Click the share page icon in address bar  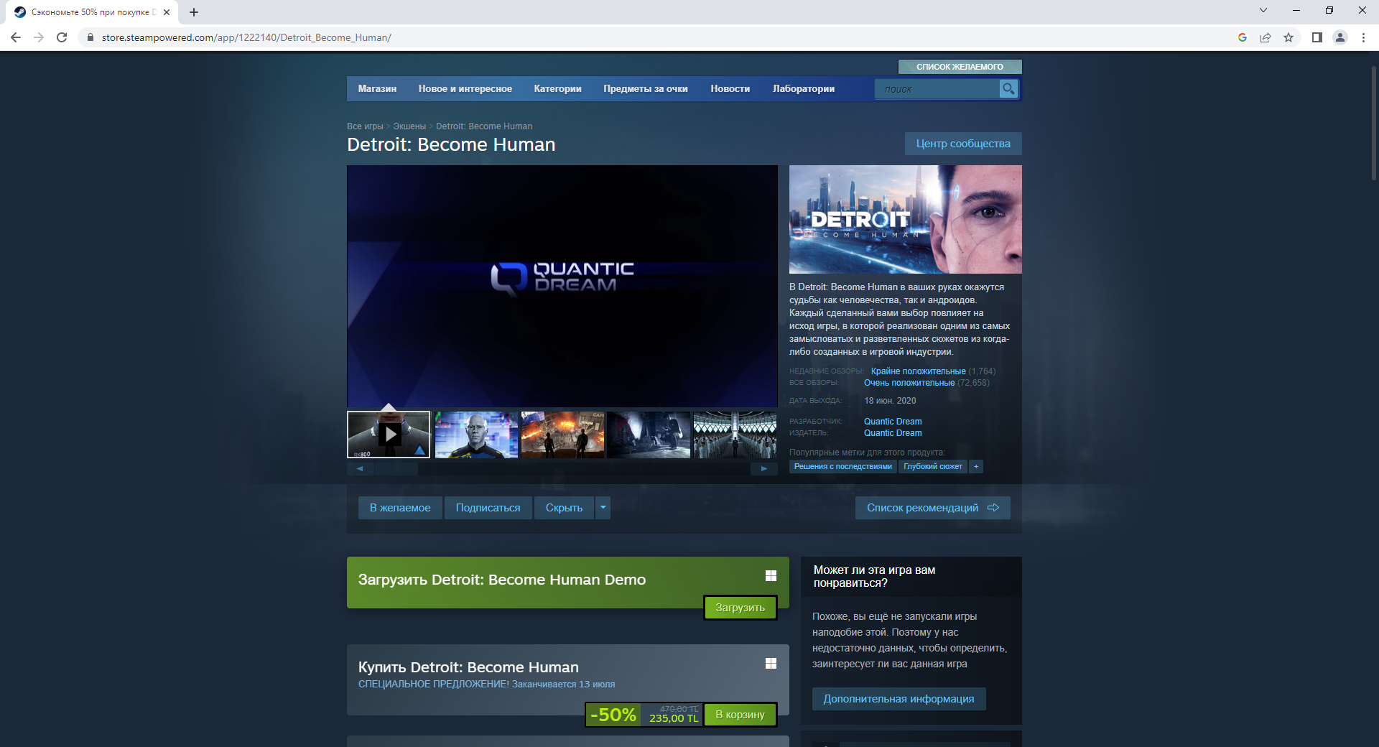coord(1266,37)
